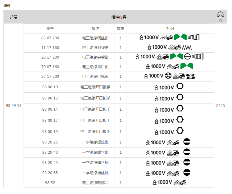Open item number 03 07 200

(x=50, y=38)
